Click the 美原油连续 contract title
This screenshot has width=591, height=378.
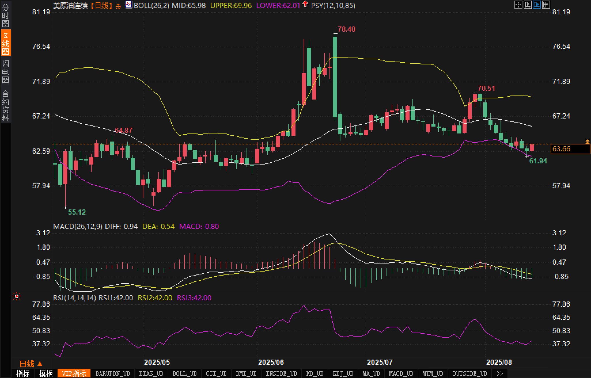click(x=70, y=5)
